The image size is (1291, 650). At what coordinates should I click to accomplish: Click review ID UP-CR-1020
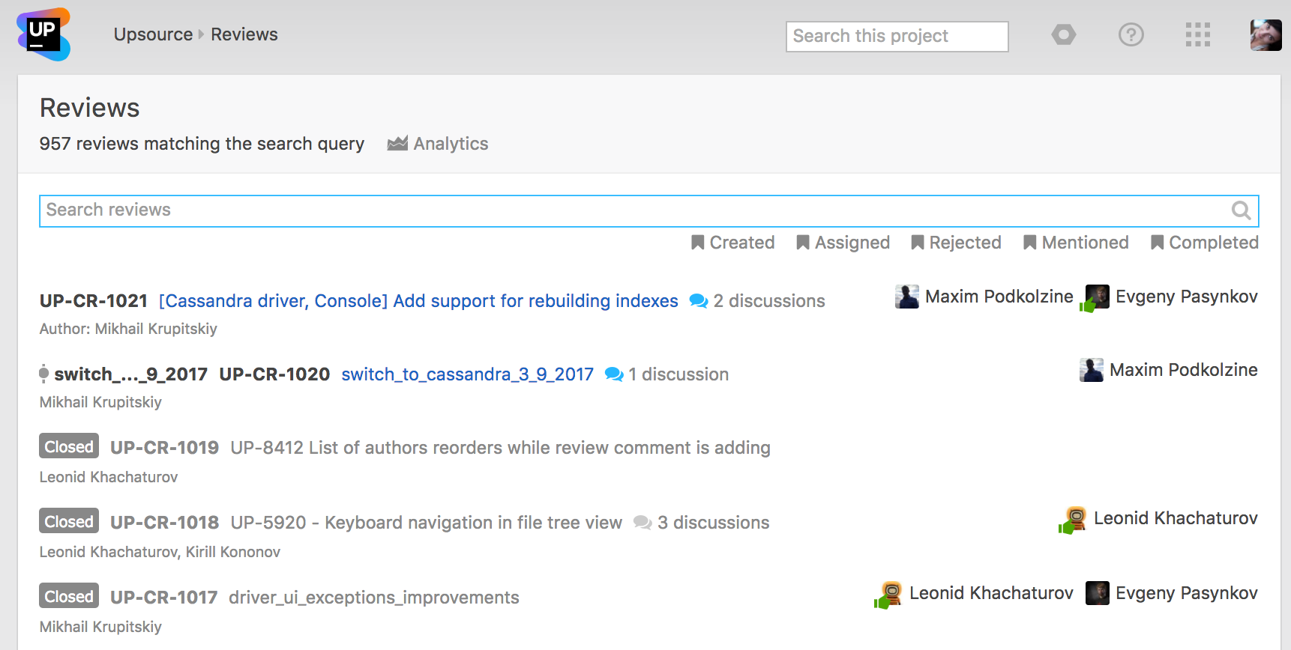[x=274, y=374]
